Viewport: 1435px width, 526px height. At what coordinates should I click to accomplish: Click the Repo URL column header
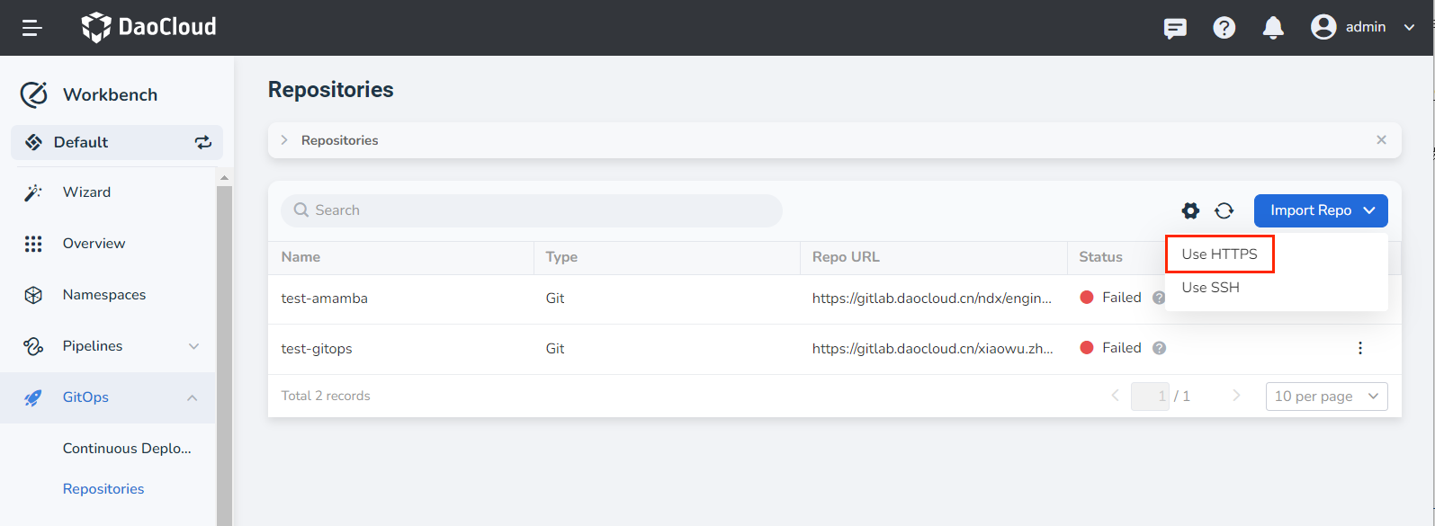pyautogui.click(x=846, y=257)
